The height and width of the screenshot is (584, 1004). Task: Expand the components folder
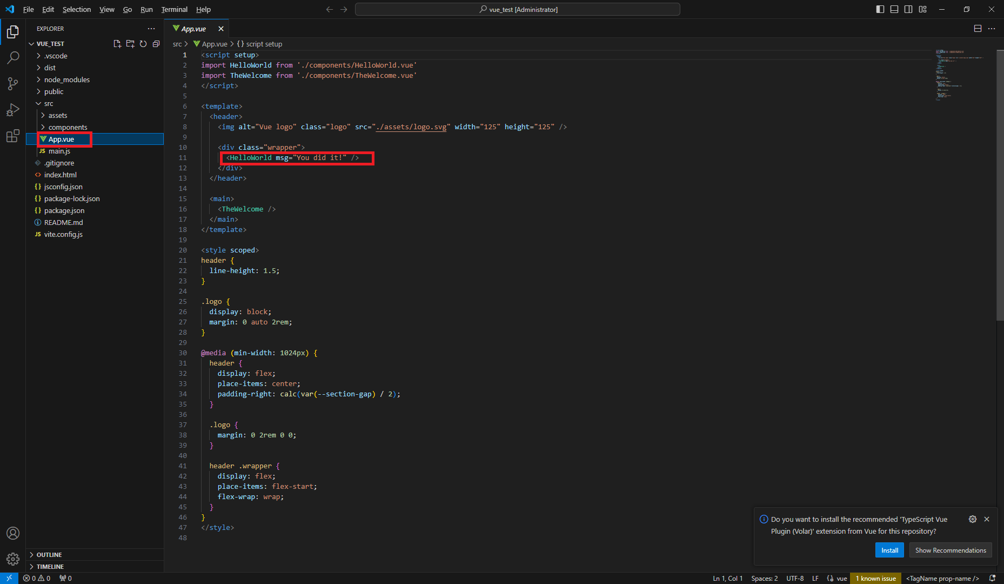(68, 127)
